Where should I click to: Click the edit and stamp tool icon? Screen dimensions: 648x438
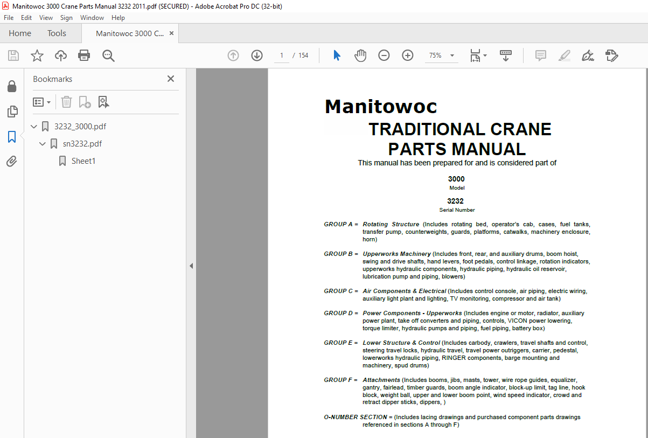click(x=611, y=55)
